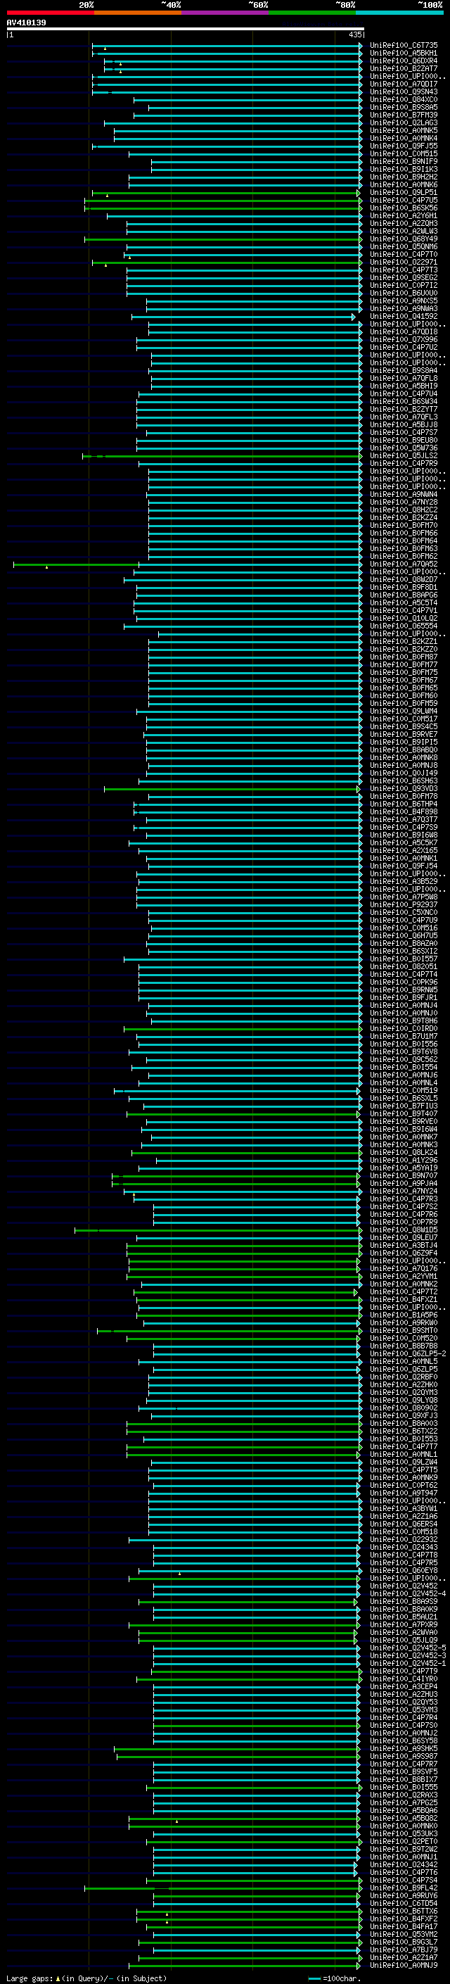450x1984 pixels.
Task: Click label UniRef100_A9SHK5
Action: 404,1748
